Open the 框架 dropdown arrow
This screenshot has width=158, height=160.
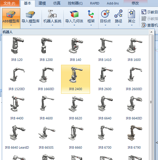tap(91, 25)
